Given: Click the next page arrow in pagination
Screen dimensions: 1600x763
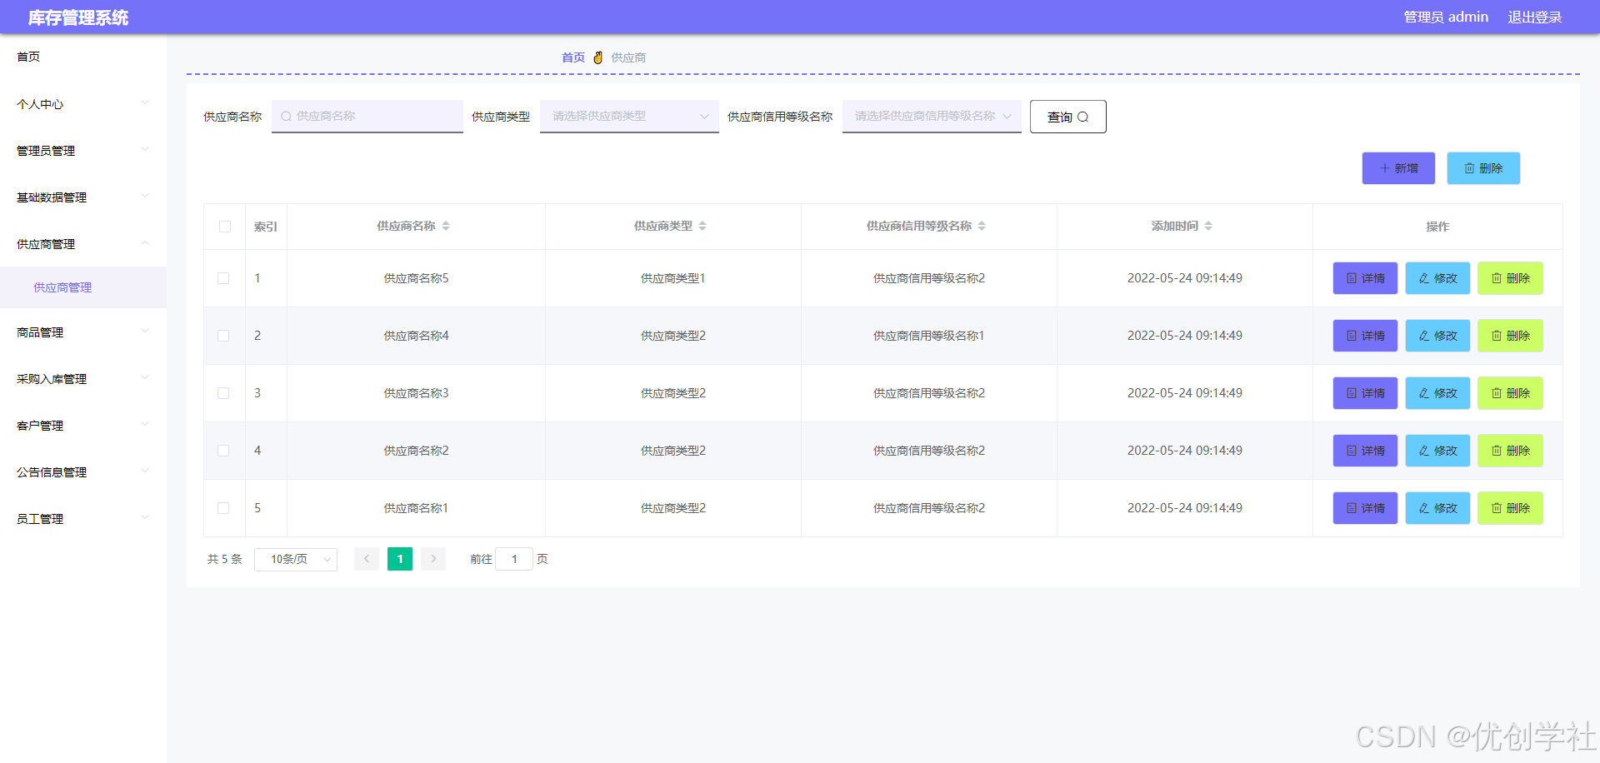Looking at the screenshot, I should 433,559.
